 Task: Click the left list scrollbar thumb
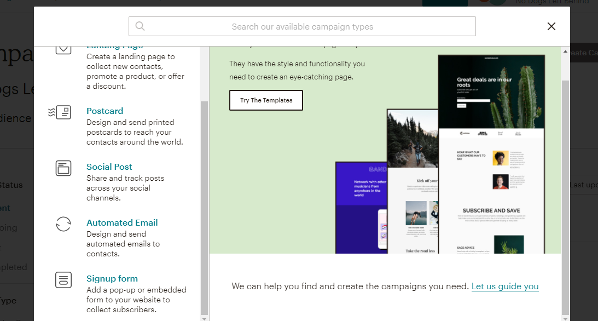pyautogui.click(x=204, y=208)
